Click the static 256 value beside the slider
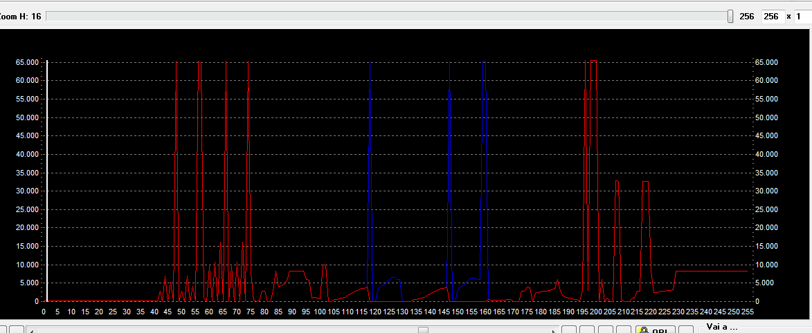 (x=747, y=17)
